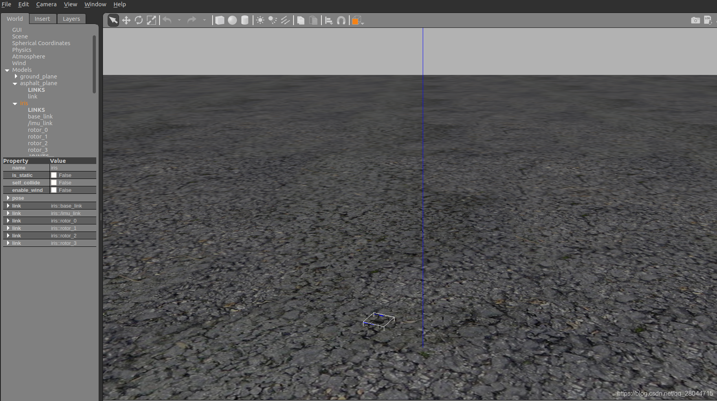717x401 pixels.
Task: Activate the scale mode tool
Action: click(151, 20)
